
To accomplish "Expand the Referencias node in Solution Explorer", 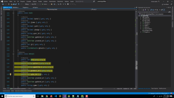I will (141, 19).
